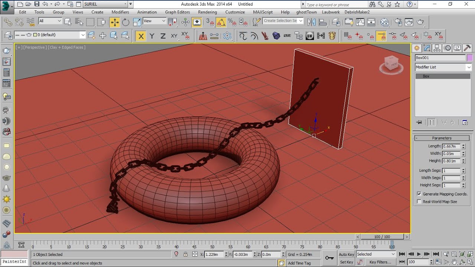
Task: Click the Window/Crossing selection icon
Action: (x=101, y=22)
